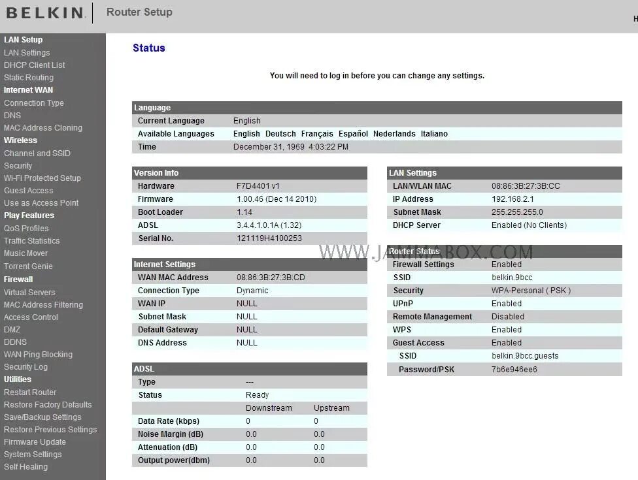Open the DDNS settings link
Screen dimensions: 638x480
(15, 342)
